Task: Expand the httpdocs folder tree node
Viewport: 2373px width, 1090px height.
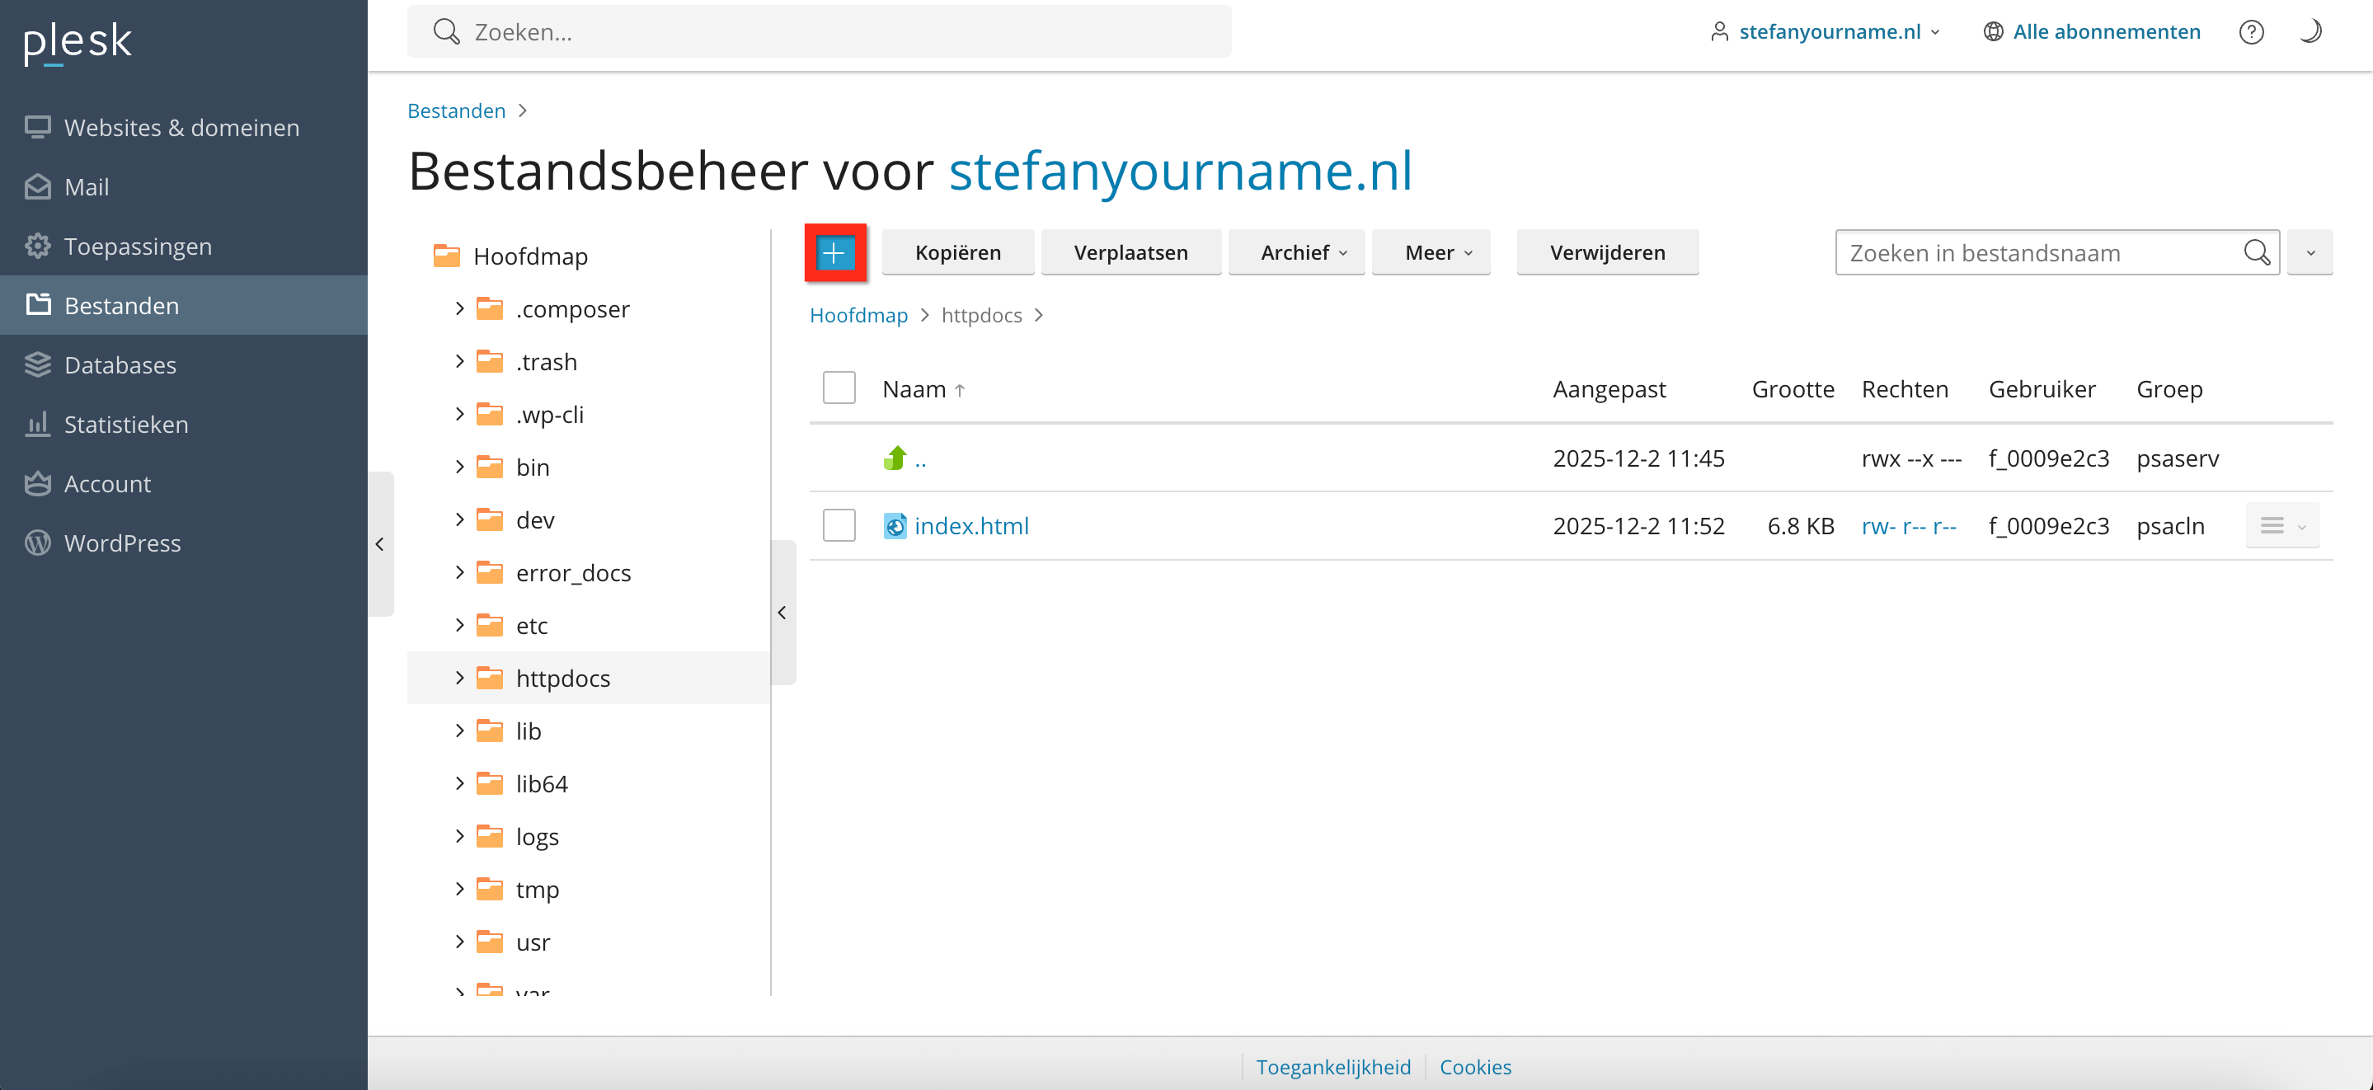Action: pos(460,678)
